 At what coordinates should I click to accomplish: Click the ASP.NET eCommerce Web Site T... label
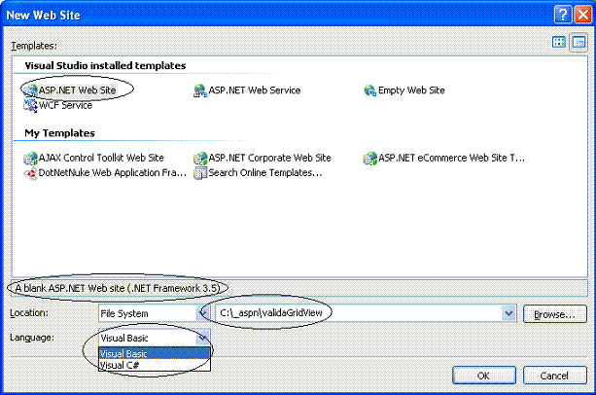coord(451,158)
